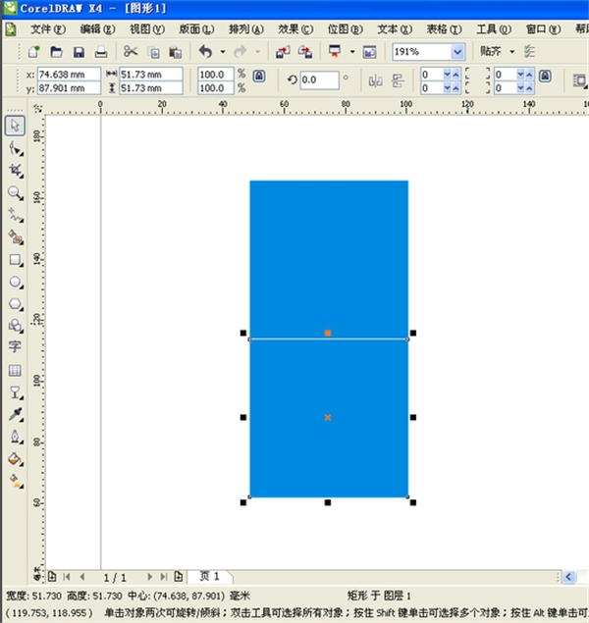Open the 文本(X) menu
589x623 pixels.
pos(395,29)
